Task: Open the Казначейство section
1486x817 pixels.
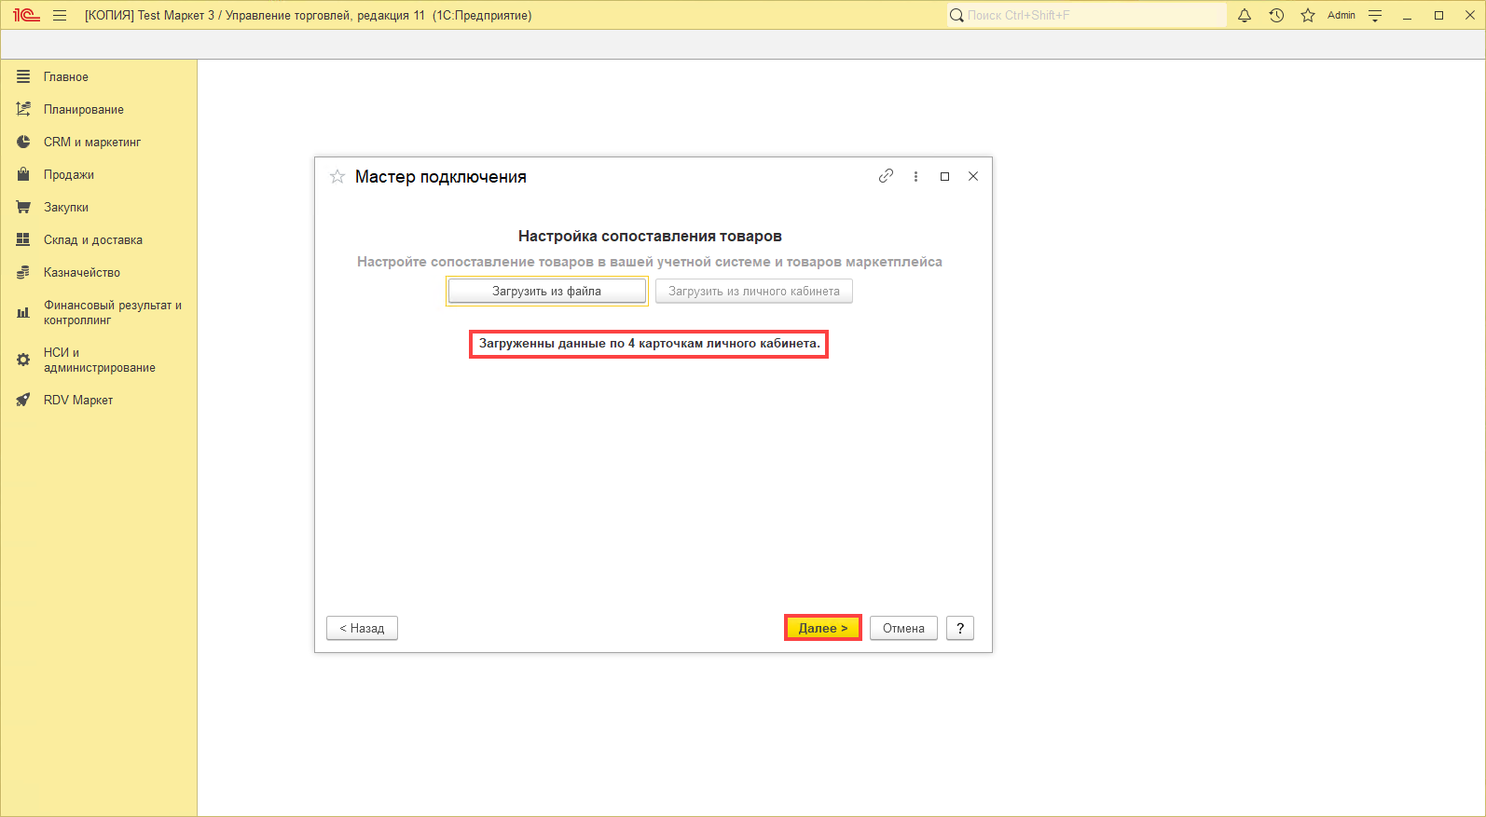Action: (x=82, y=272)
